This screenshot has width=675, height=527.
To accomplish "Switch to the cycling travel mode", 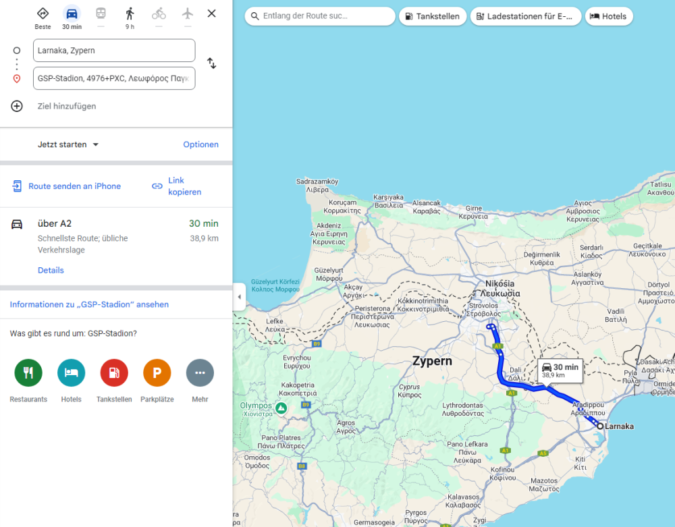I will (159, 14).
